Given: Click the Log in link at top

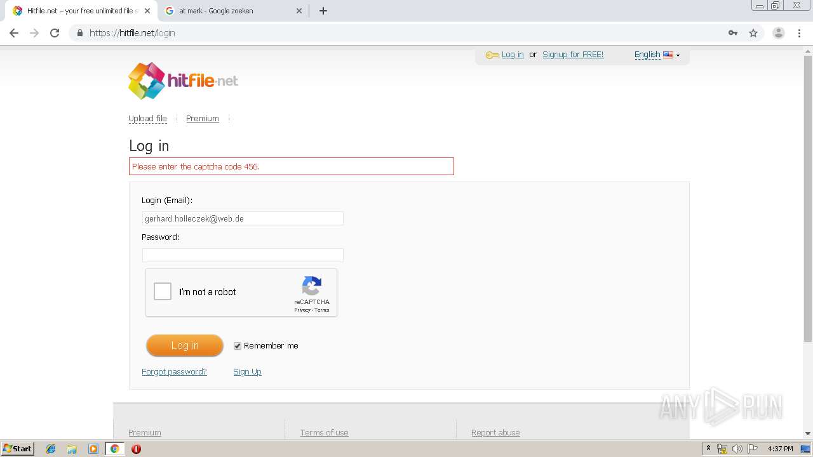Looking at the screenshot, I should click(513, 55).
